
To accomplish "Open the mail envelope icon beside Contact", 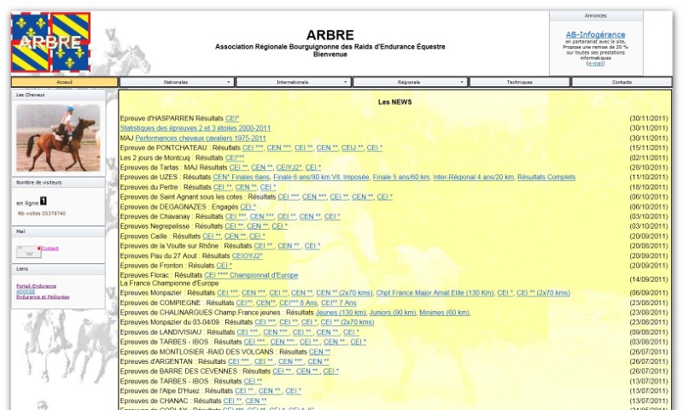I will [29, 251].
